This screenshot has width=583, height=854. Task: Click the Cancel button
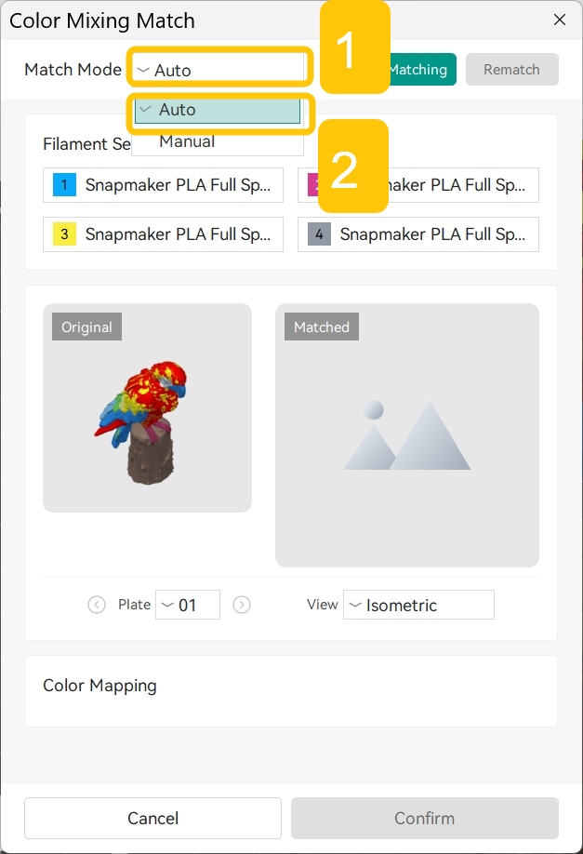pos(153,818)
